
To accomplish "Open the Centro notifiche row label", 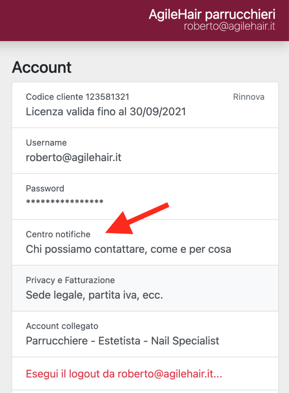I will (58, 234).
